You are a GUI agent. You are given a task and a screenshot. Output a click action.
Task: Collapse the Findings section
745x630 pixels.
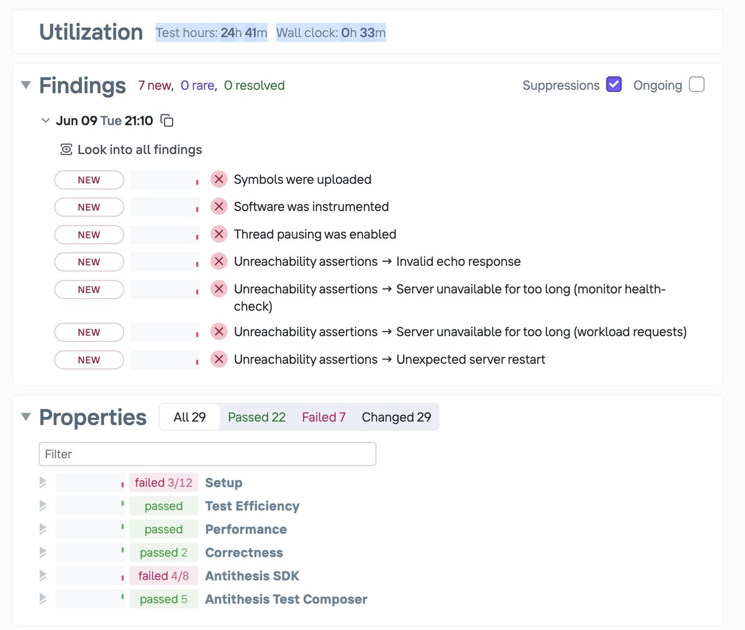(25, 85)
